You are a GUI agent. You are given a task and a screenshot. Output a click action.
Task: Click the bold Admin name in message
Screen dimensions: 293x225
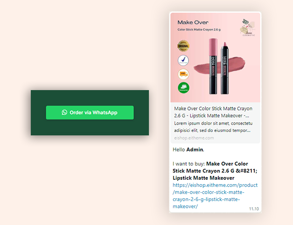(x=195, y=150)
